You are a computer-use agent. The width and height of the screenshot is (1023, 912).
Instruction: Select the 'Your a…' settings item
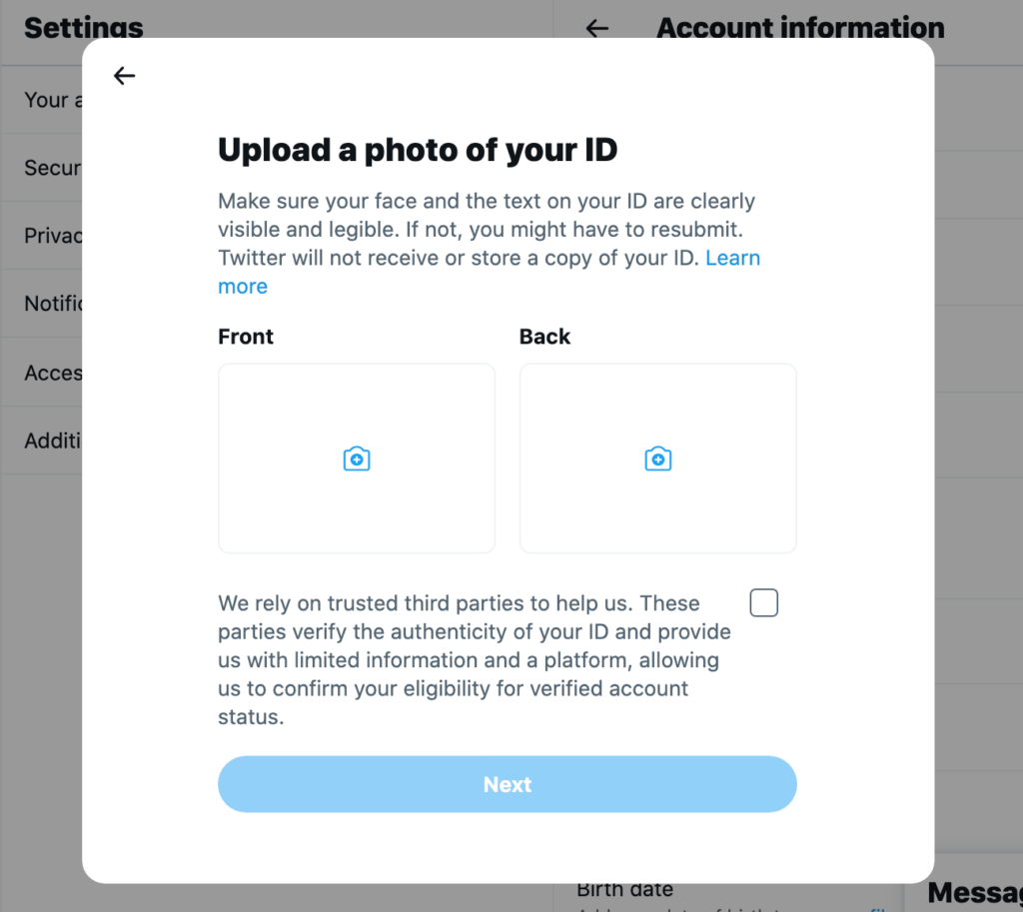[x=46, y=100]
